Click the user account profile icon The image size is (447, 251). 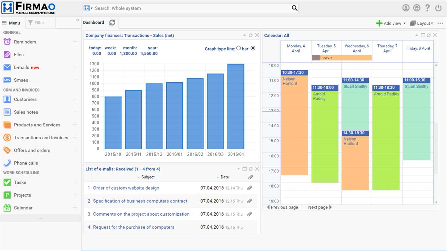click(x=406, y=8)
